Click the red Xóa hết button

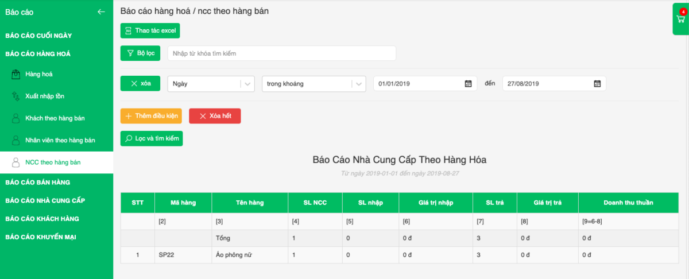pyautogui.click(x=215, y=116)
